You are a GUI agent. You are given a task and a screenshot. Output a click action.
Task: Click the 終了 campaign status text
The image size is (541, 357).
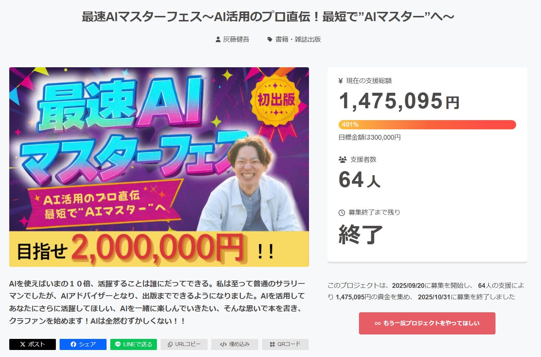pos(360,235)
